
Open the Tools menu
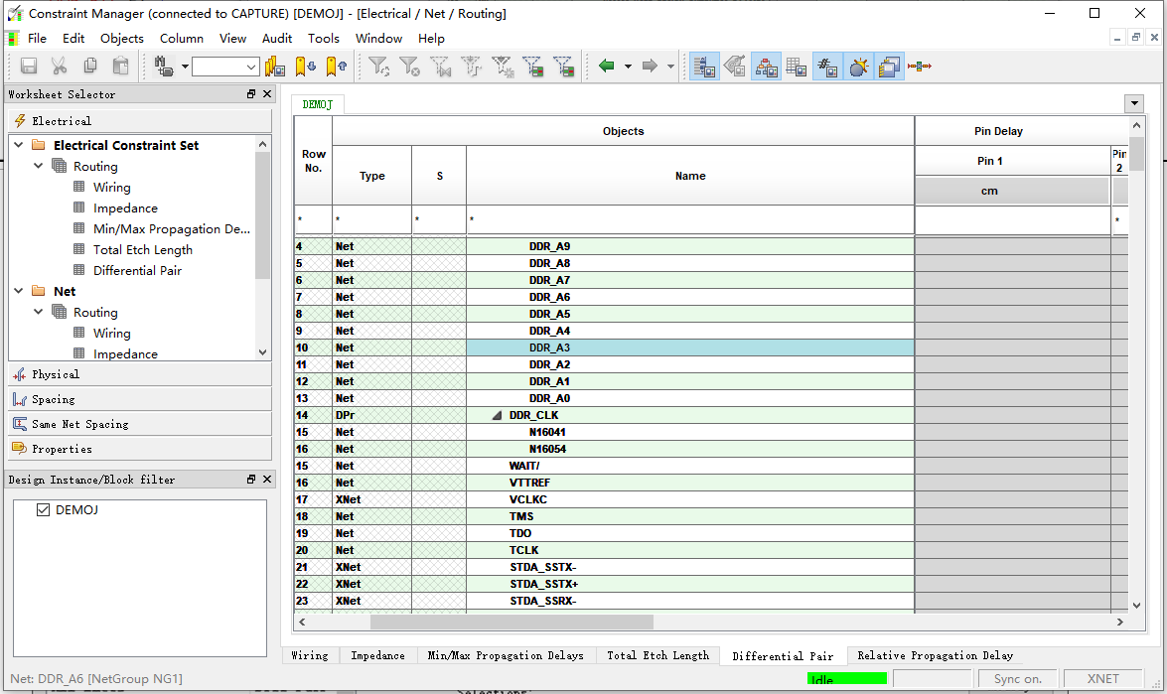click(324, 39)
